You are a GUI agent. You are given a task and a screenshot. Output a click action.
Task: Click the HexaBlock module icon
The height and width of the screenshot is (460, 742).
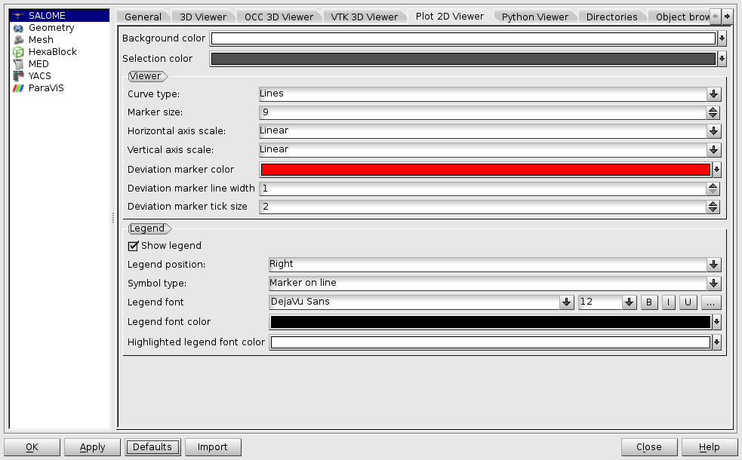(x=17, y=51)
